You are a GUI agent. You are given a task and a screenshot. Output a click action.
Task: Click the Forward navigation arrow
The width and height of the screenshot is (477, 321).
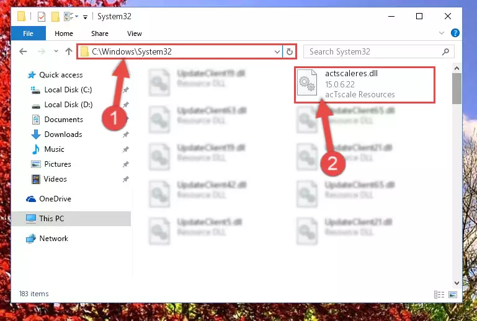(42, 51)
